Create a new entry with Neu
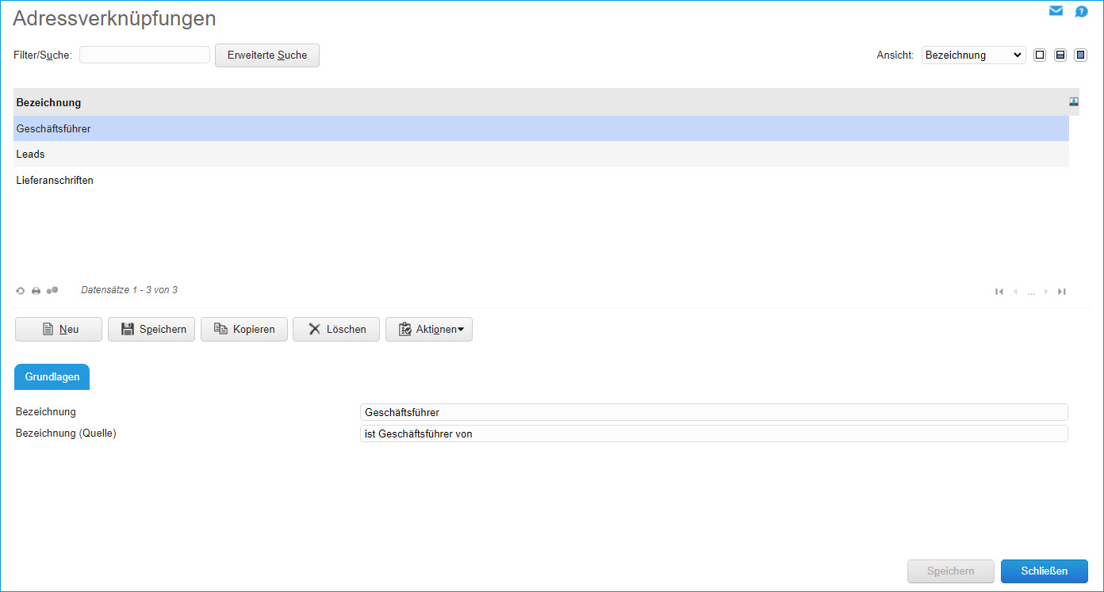Image resolution: width=1104 pixels, height=592 pixels. [59, 330]
